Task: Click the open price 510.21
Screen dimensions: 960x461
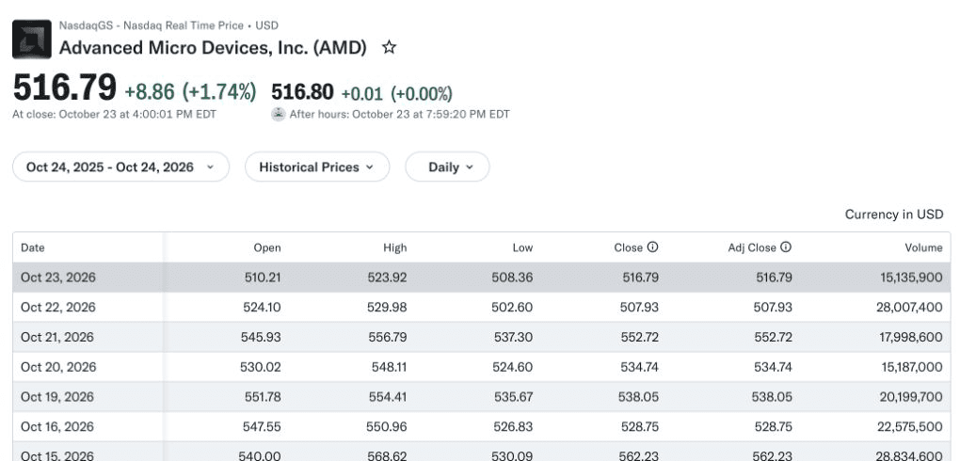Action: pyautogui.click(x=262, y=278)
